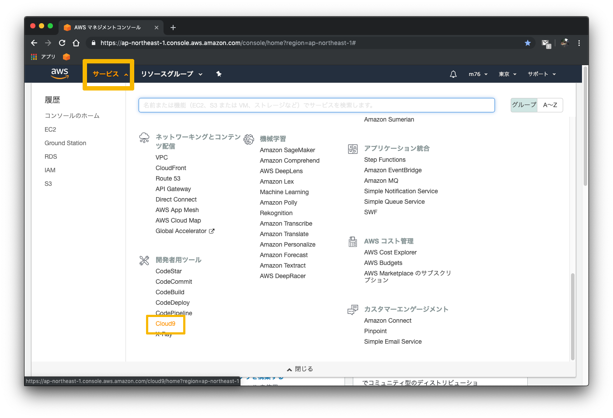This screenshot has width=613, height=418.
Task: Open Ground Station from history
Action: pos(65,143)
